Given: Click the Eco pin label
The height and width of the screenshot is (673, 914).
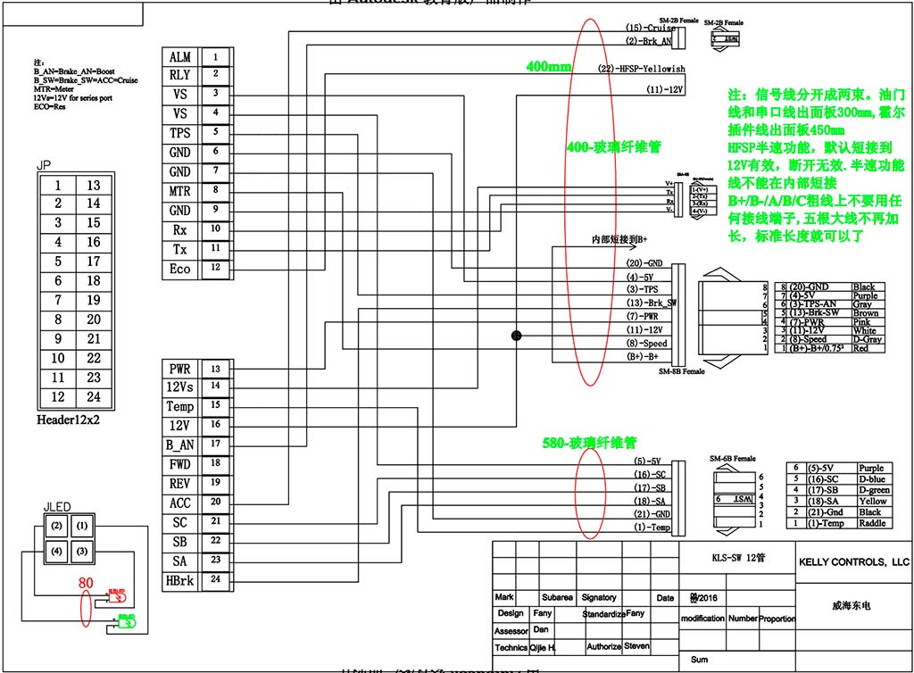Looking at the screenshot, I should [x=180, y=269].
